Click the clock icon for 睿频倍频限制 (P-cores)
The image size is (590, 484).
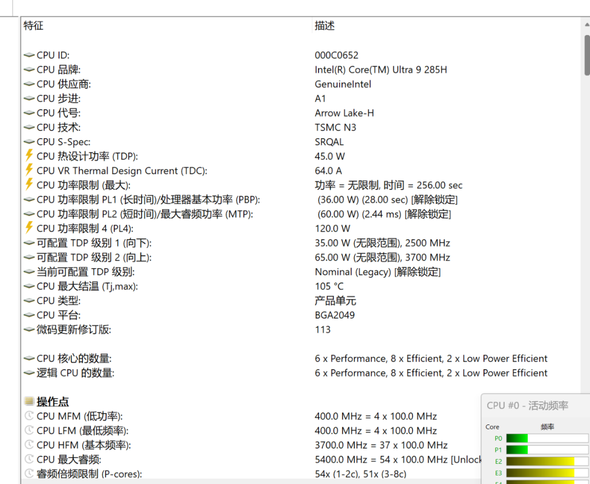pyautogui.click(x=29, y=474)
